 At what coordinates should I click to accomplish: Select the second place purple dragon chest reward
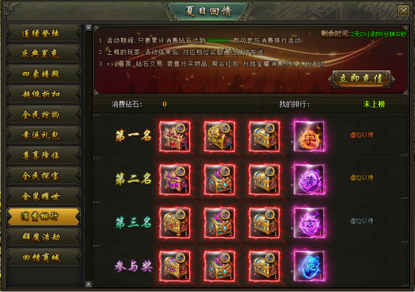(175, 180)
